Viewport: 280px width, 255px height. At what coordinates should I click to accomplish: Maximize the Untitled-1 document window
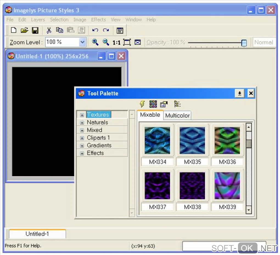[111, 56]
